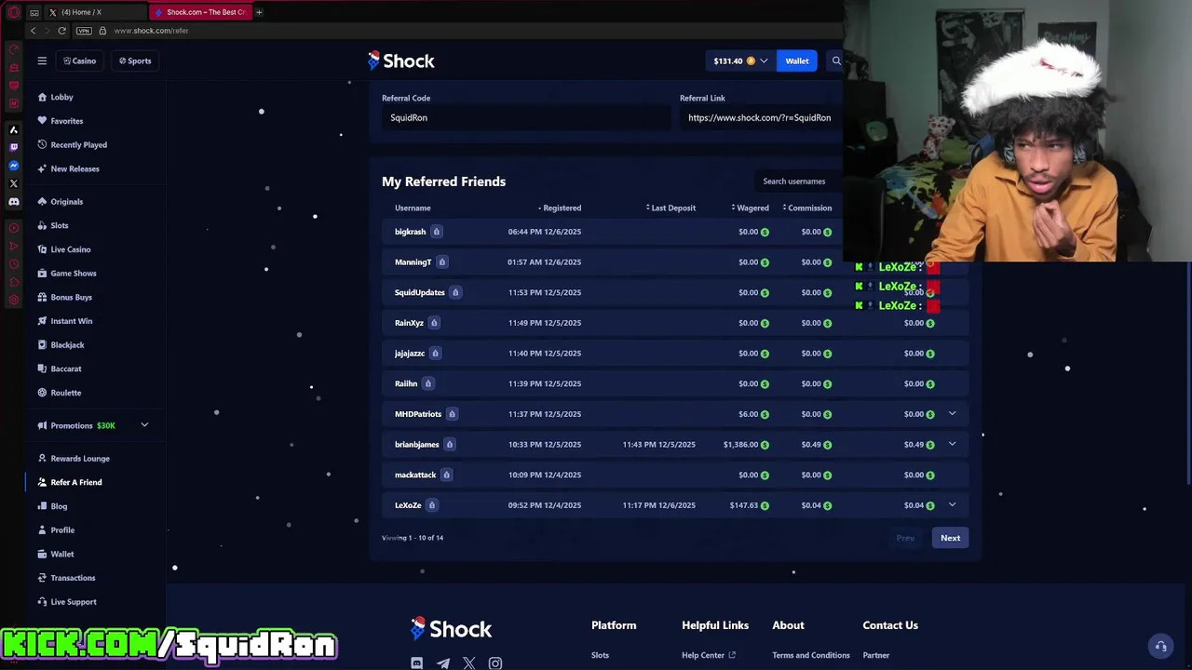The image size is (1192, 670).
Task: Expand the MHDPatriots row details
Action: coord(952,414)
